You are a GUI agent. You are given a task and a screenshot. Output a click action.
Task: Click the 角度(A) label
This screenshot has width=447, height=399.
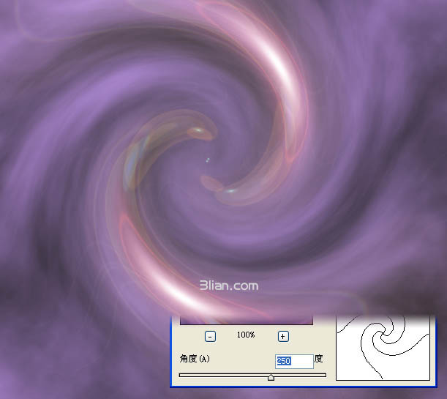pyautogui.click(x=195, y=359)
